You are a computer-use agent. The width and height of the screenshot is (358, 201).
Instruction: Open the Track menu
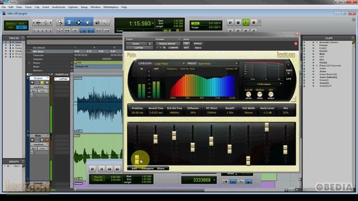29,7
